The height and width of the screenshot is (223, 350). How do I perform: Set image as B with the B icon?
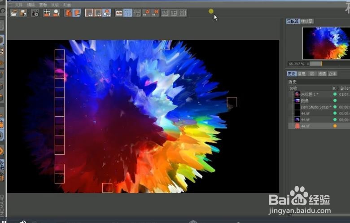tap(156, 13)
